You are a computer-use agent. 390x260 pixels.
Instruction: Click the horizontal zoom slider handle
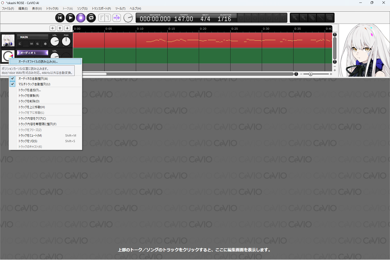click(x=311, y=74)
